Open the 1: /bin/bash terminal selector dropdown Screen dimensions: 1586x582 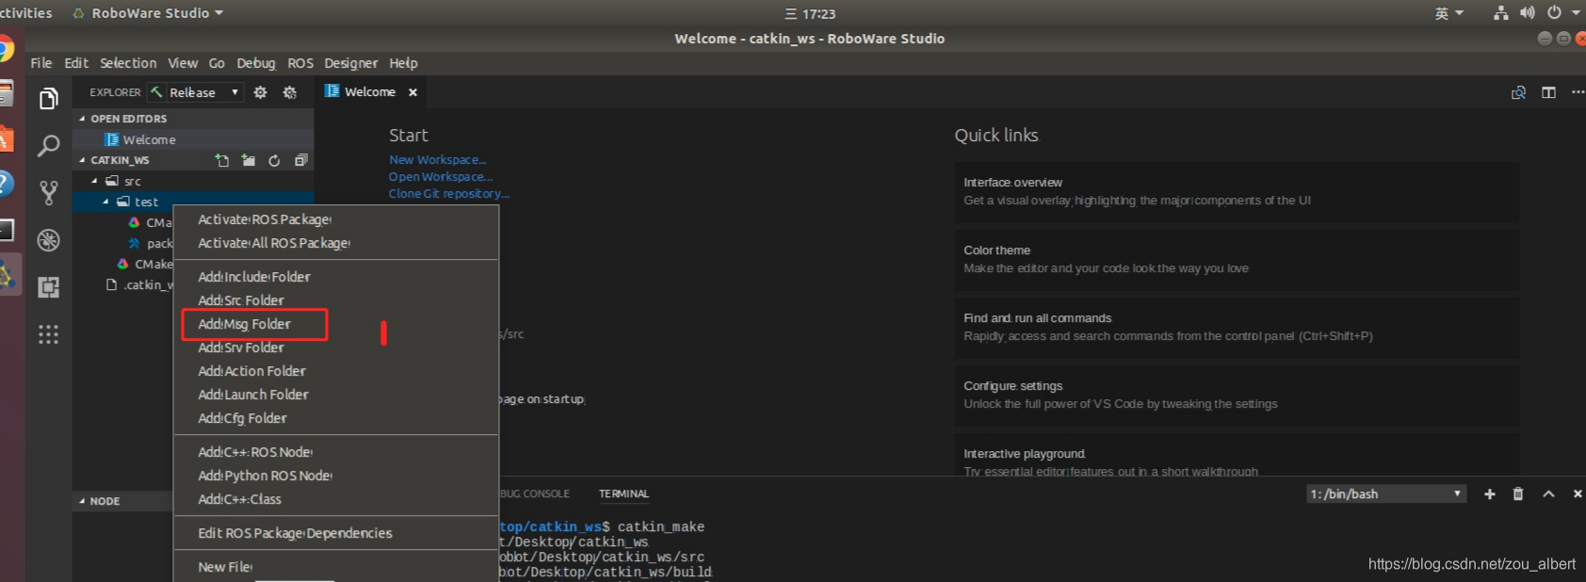(1386, 494)
